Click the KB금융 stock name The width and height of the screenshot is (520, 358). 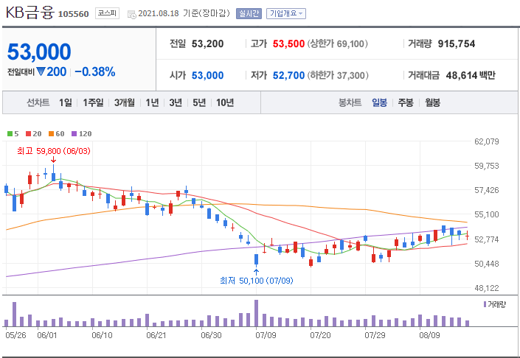30,13
